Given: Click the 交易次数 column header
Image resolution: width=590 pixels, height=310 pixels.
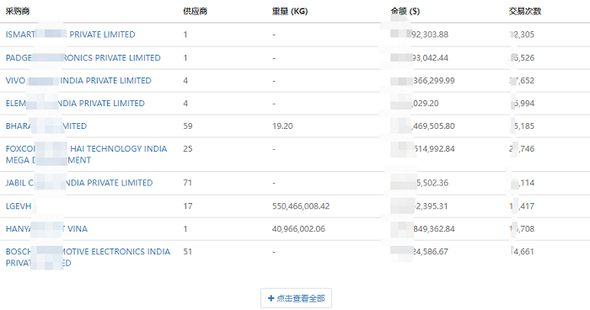Looking at the screenshot, I should pos(524,11).
